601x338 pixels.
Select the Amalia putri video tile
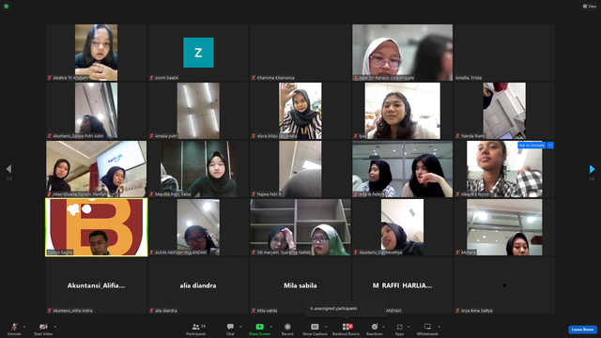pos(198,111)
